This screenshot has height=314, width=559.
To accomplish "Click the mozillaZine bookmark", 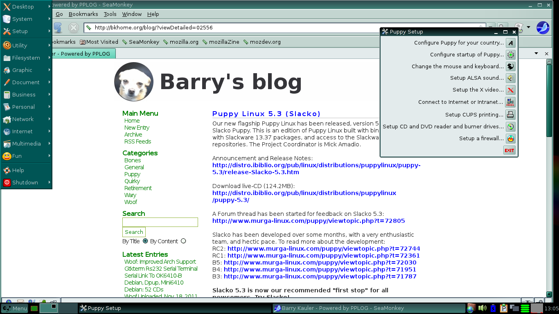I will point(221,42).
